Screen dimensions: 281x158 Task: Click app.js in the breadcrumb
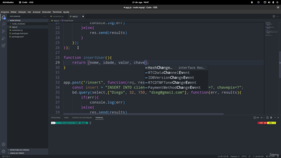pyautogui.click(x=56, y=21)
